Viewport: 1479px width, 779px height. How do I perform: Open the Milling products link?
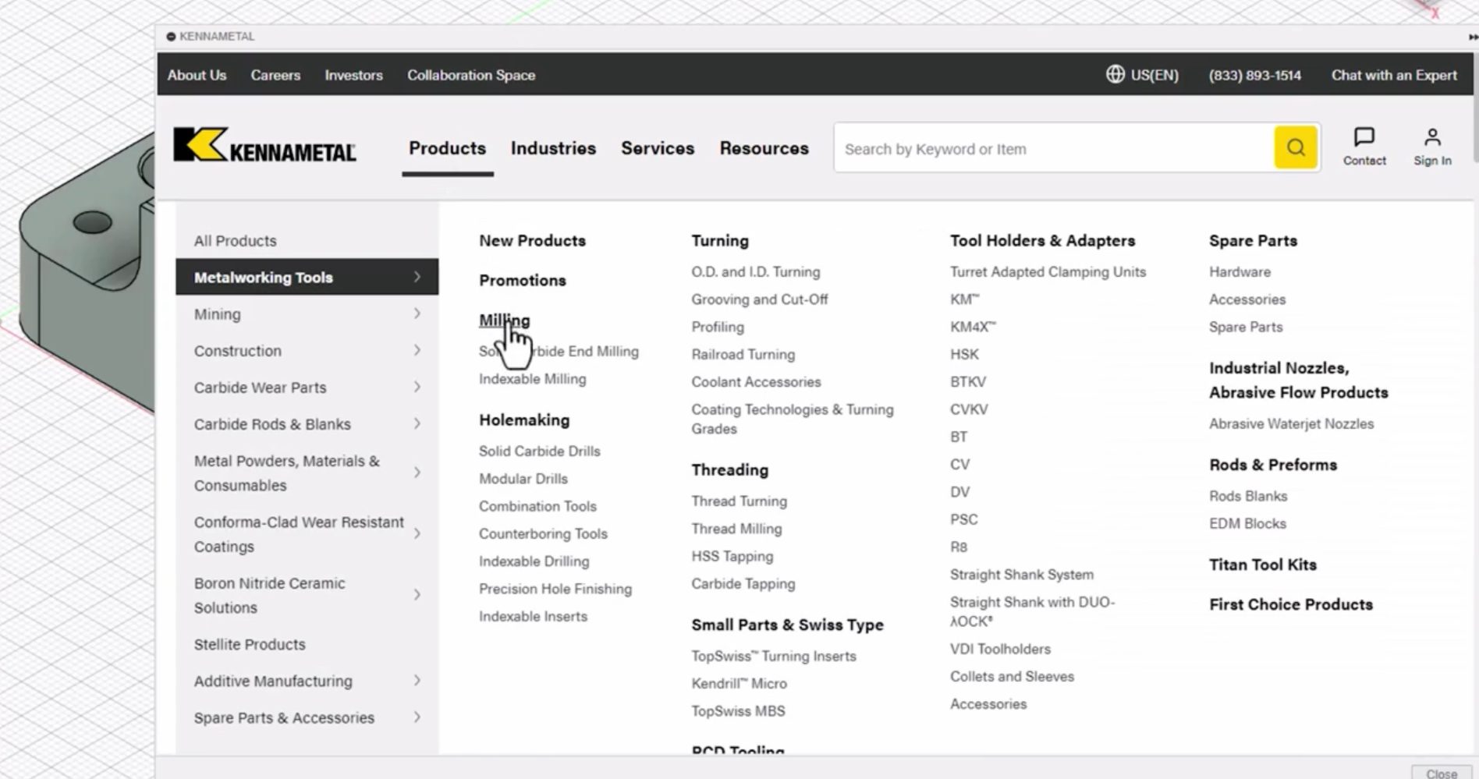(503, 320)
